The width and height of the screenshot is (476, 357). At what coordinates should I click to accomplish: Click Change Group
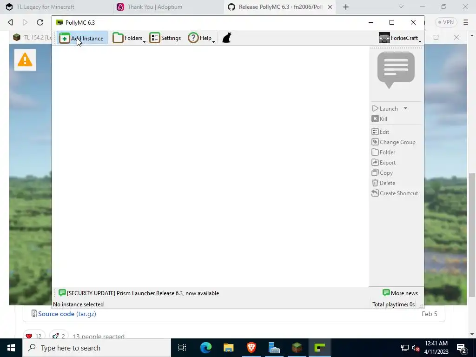[393, 142]
